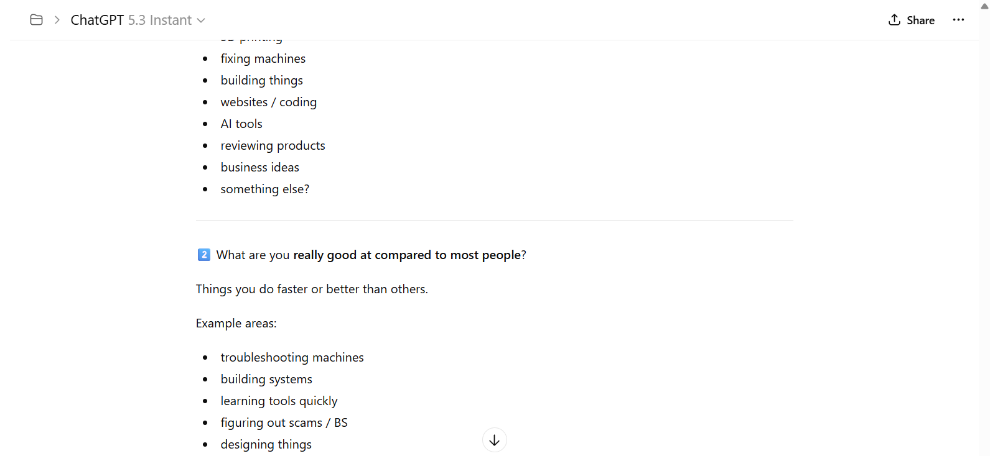Click the "Example areas:" paragraph text
990x456 pixels.
236,323
